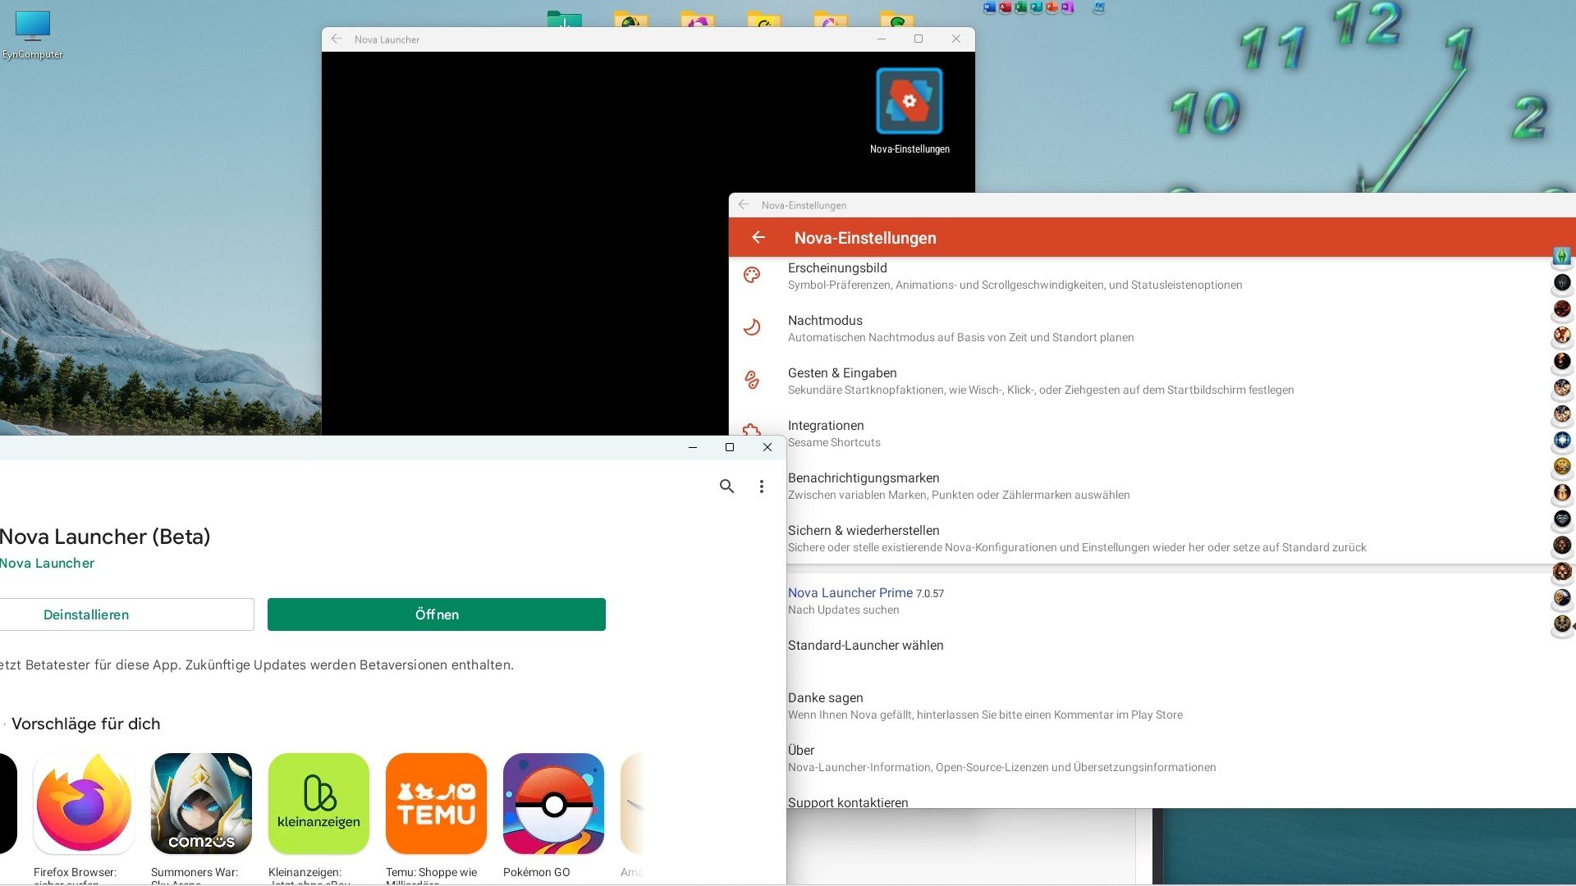Open the Pokémon GO app icon
The image size is (1576, 886).
(x=553, y=804)
